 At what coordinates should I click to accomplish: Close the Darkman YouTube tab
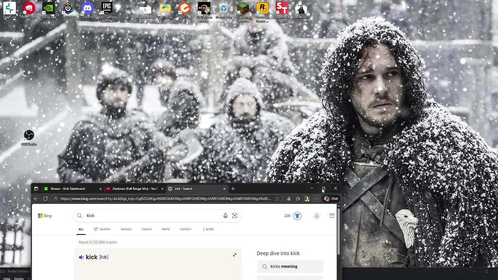pyautogui.click(x=162, y=189)
